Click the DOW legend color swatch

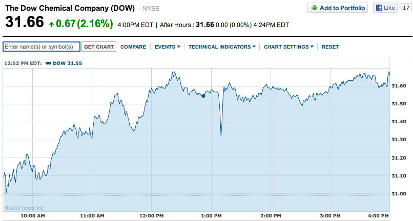coord(48,63)
